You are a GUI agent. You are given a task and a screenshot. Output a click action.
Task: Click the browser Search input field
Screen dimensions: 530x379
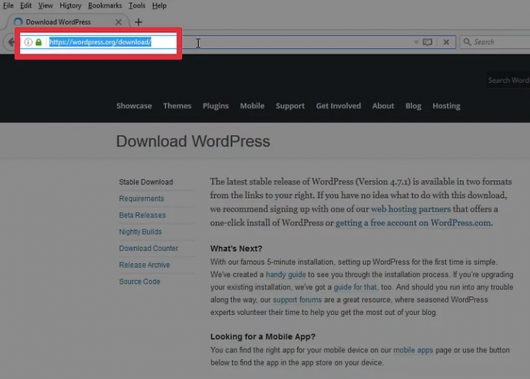click(x=499, y=42)
